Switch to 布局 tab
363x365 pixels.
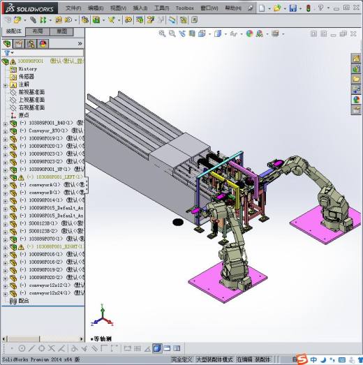(38, 31)
